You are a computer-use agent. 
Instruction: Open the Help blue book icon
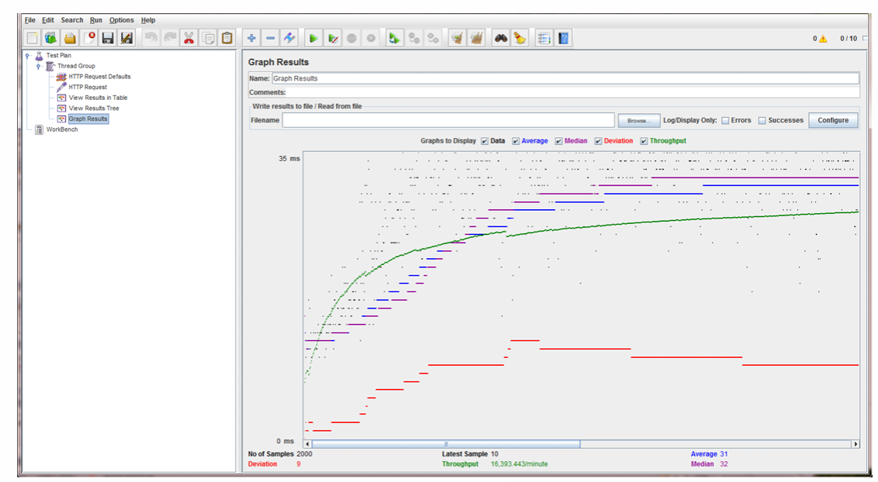[563, 38]
